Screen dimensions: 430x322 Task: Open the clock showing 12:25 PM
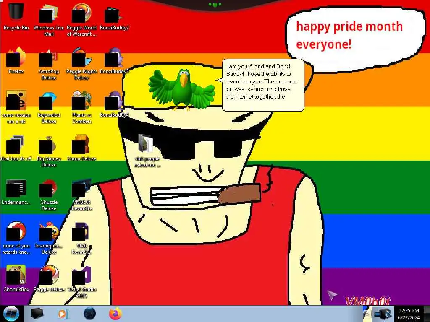(x=409, y=311)
